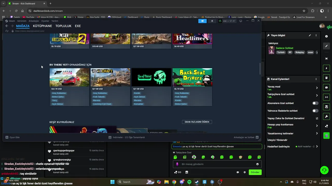The width and height of the screenshot is (332, 186).
Task: Open Steam notifications bell
Action: pyautogui.click(x=212, y=21)
